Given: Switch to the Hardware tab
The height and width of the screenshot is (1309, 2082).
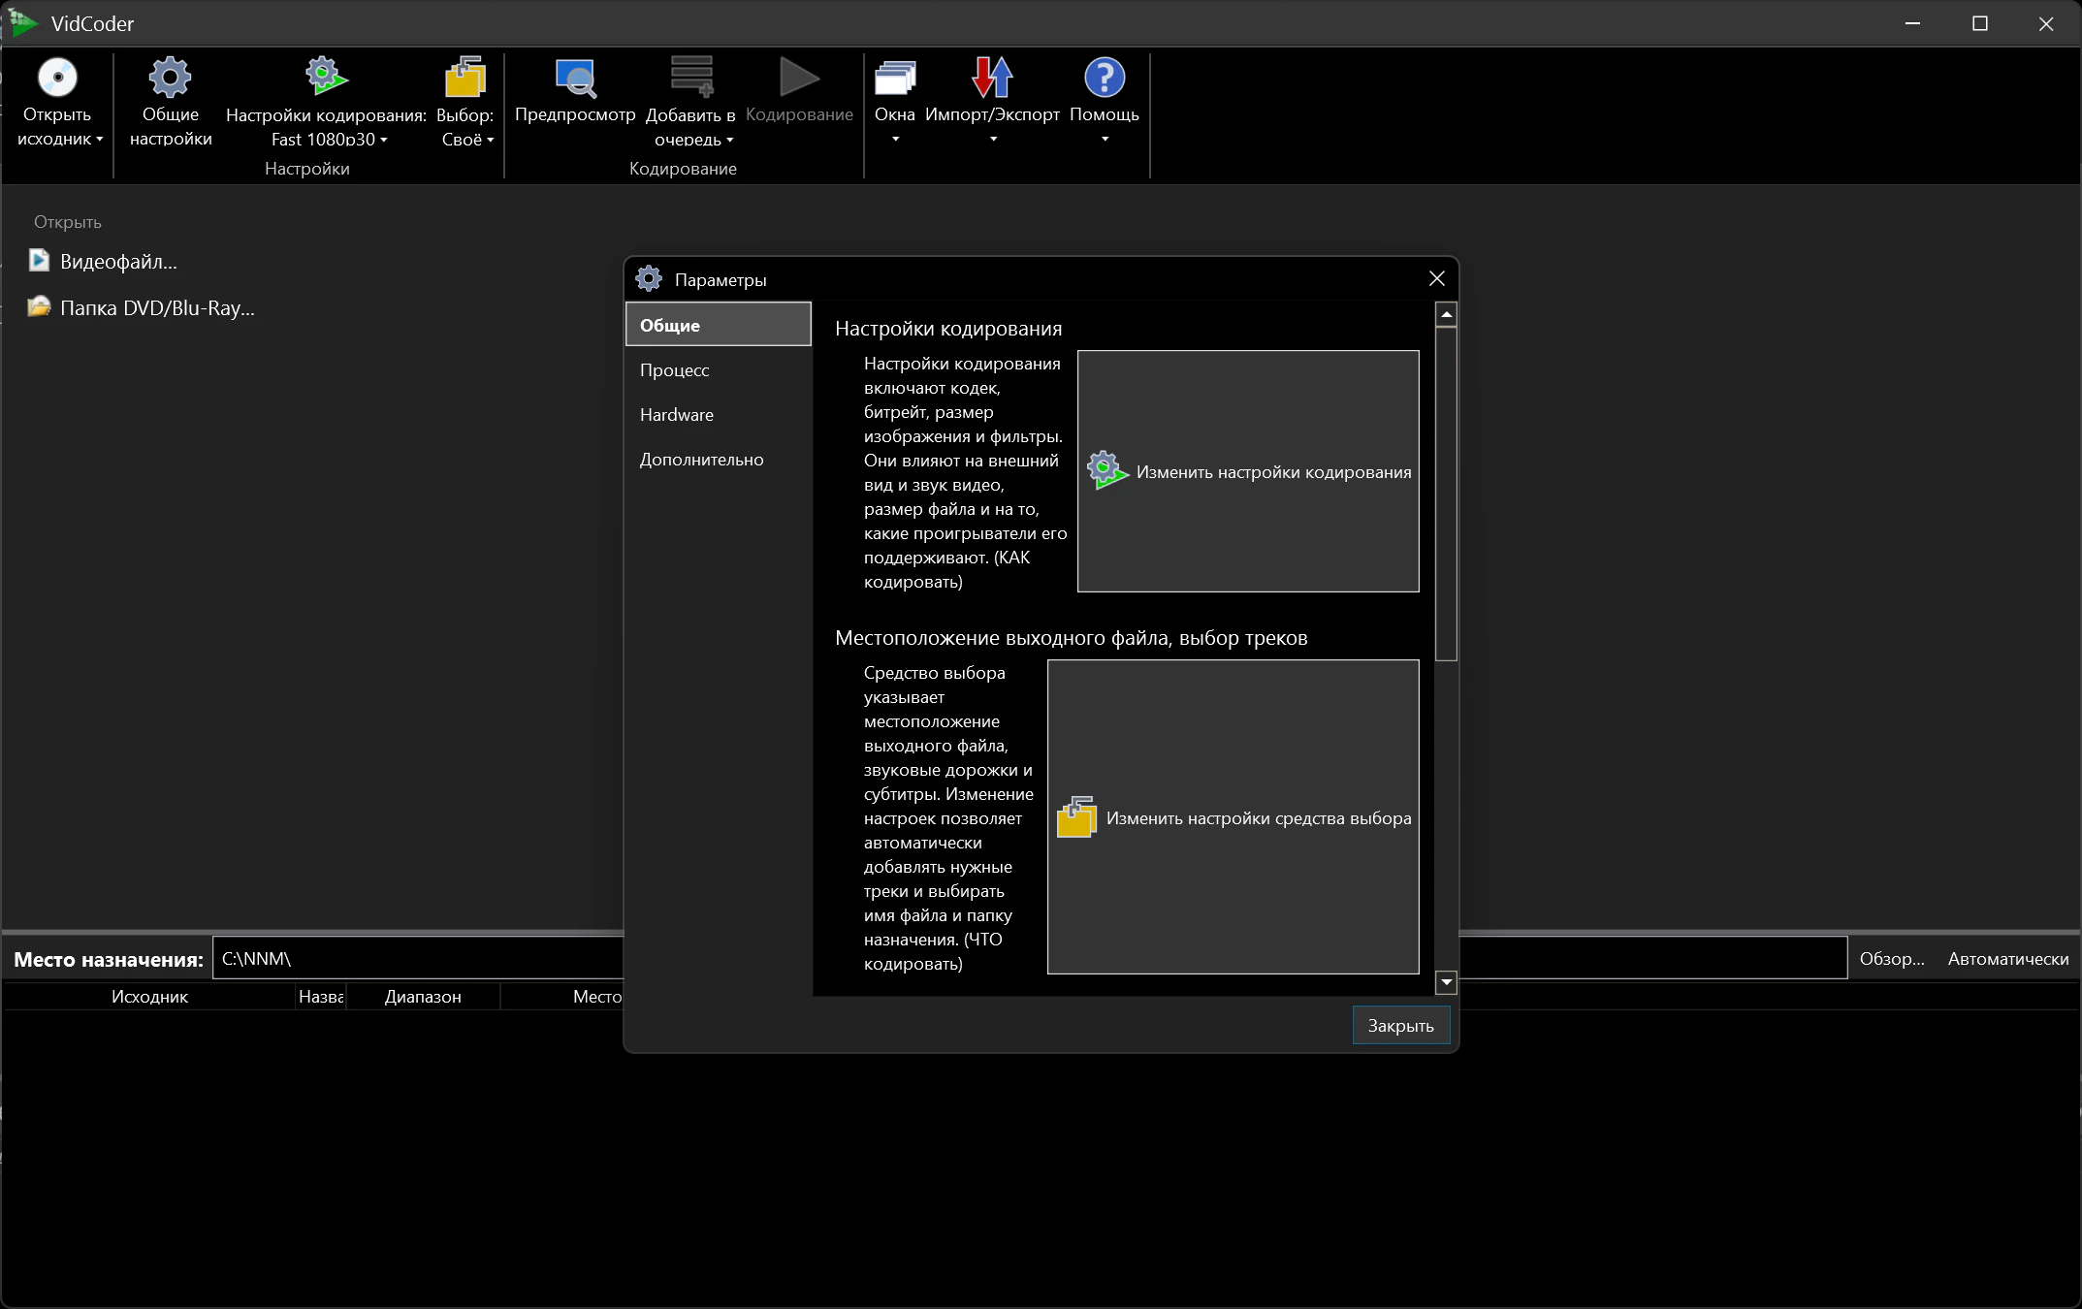Looking at the screenshot, I should point(676,415).
